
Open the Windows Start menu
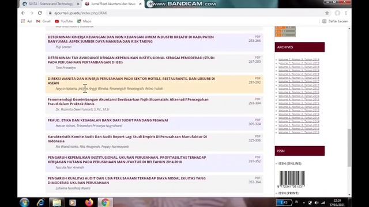point(24,202)
